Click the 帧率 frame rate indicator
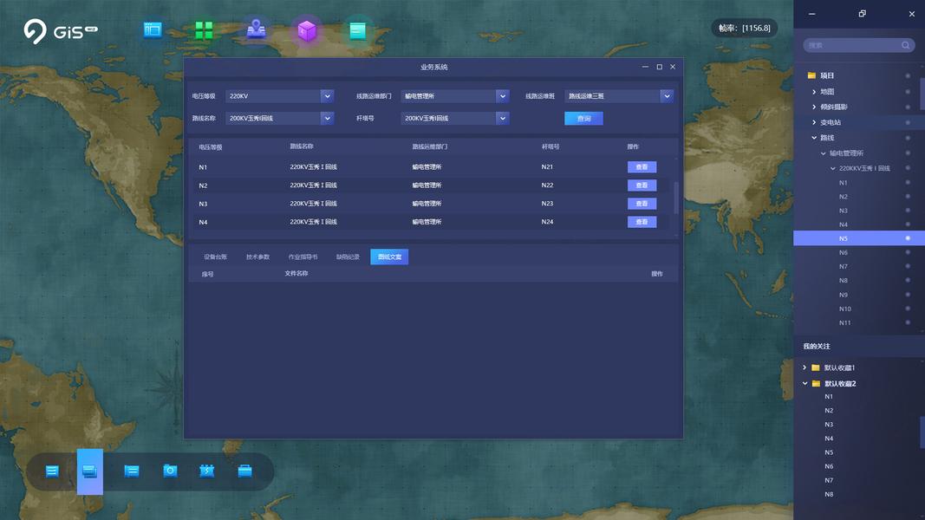The height and width of the screenshot is (520, 925). pyautogui.click(x=745, y=29)
